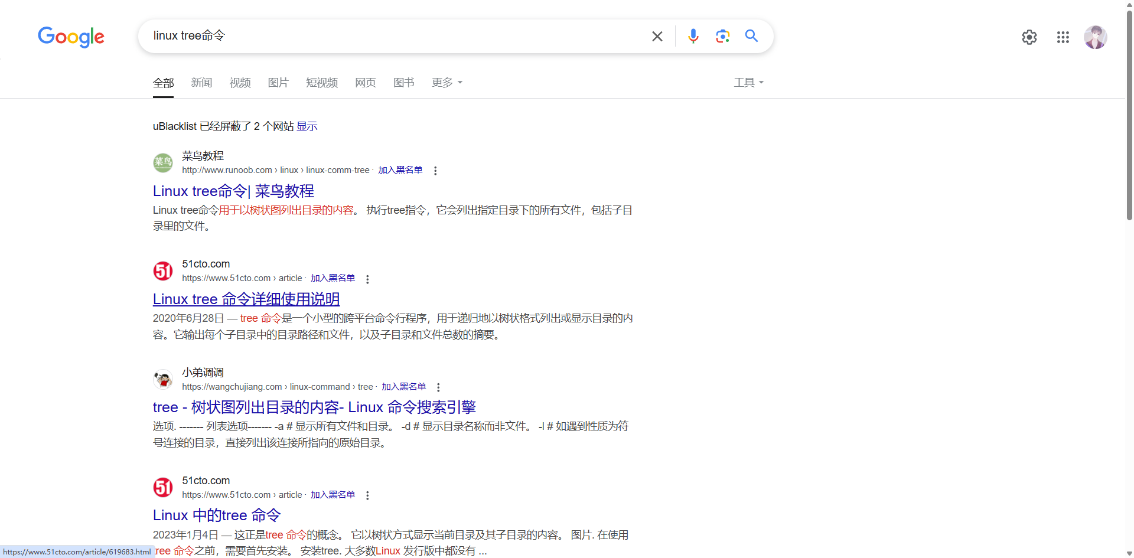Image resolution: width=1134 pixels, height=558 pixels.
Task: Switch to the 图书 tab
Action: point(404,83)
